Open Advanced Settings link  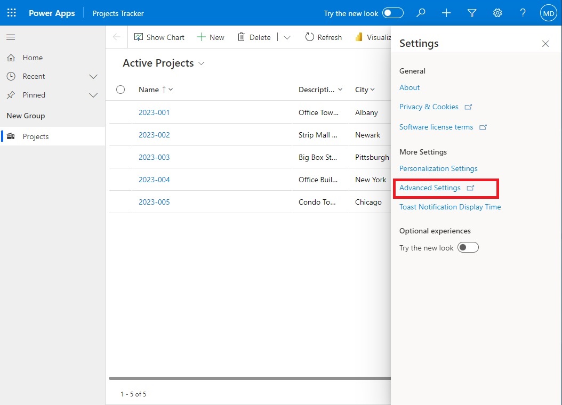click(x=430, y=188)
